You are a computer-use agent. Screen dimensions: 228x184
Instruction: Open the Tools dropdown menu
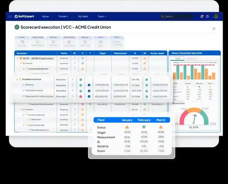point(102,16)
